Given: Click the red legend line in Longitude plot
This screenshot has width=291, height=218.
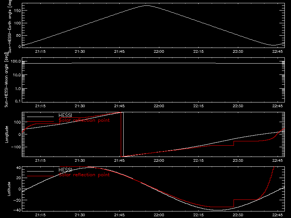Looking at the screenshot, I should (40, 122).
